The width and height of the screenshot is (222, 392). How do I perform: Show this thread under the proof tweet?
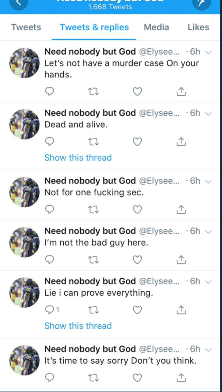[78, 326]
